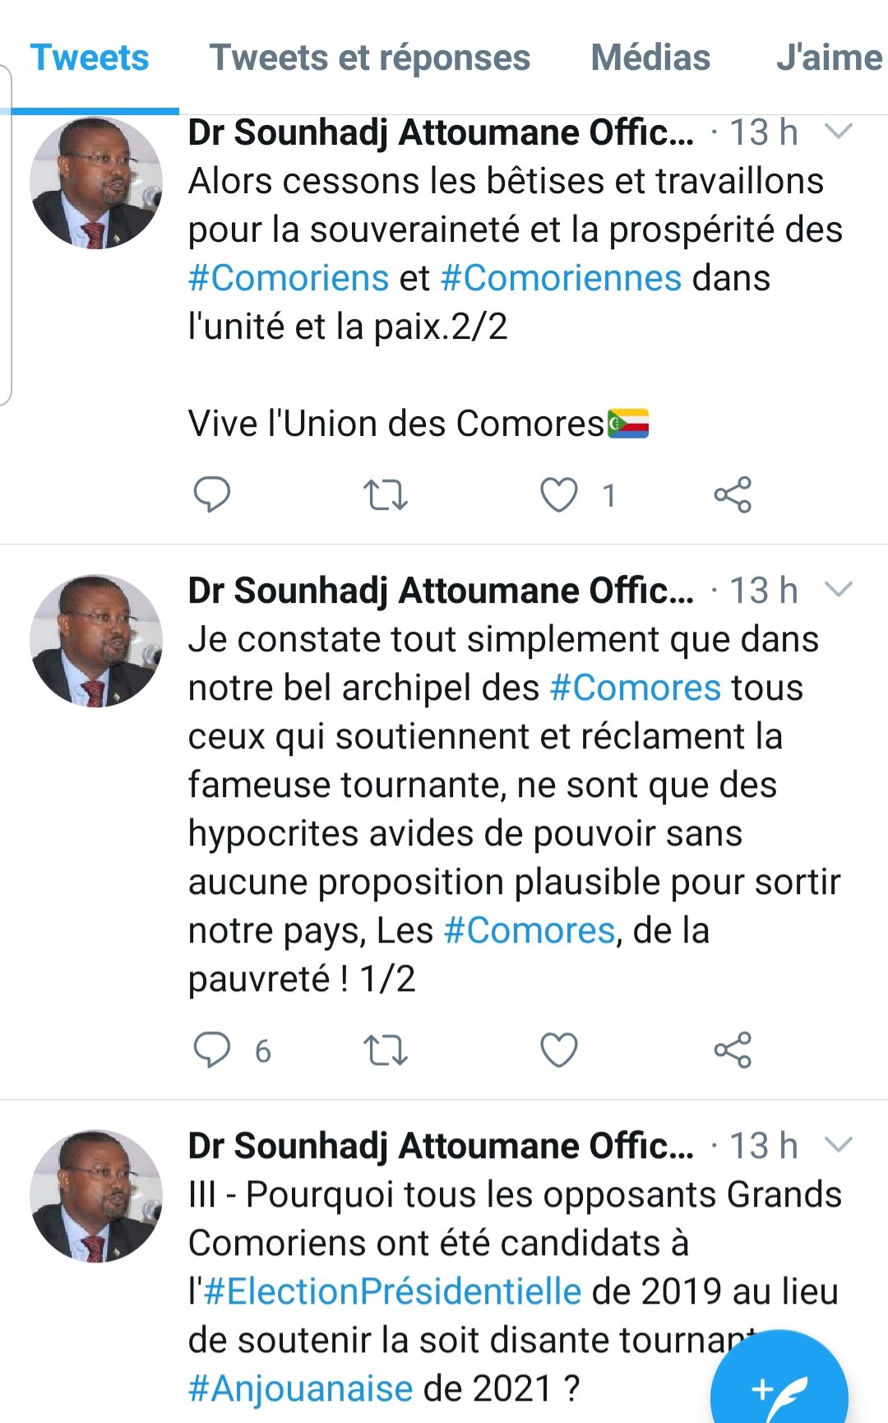Expand chevron menu on third tweet
The height and width of the screenshot is (1423, 888).
(838, 1145)
